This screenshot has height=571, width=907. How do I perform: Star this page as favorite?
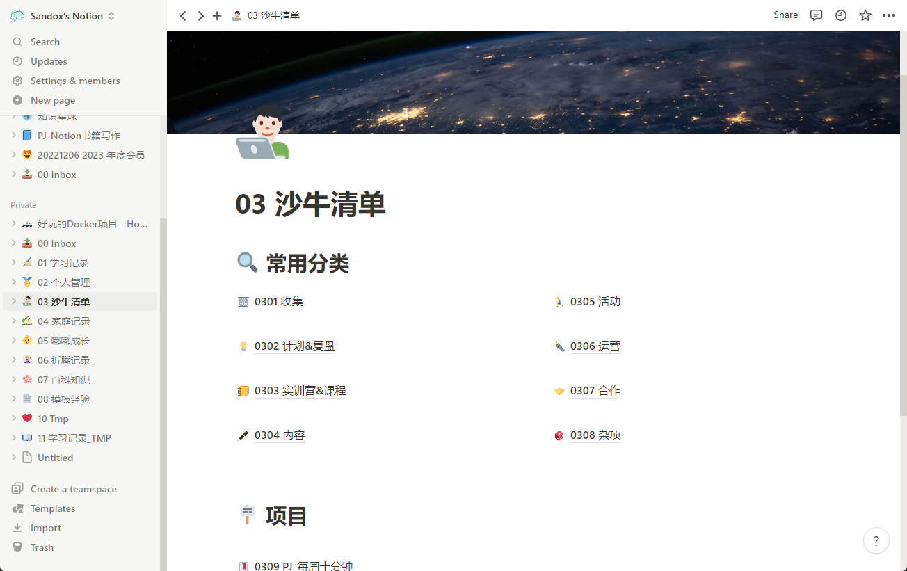pyautogui.click(x=865, y=15)
